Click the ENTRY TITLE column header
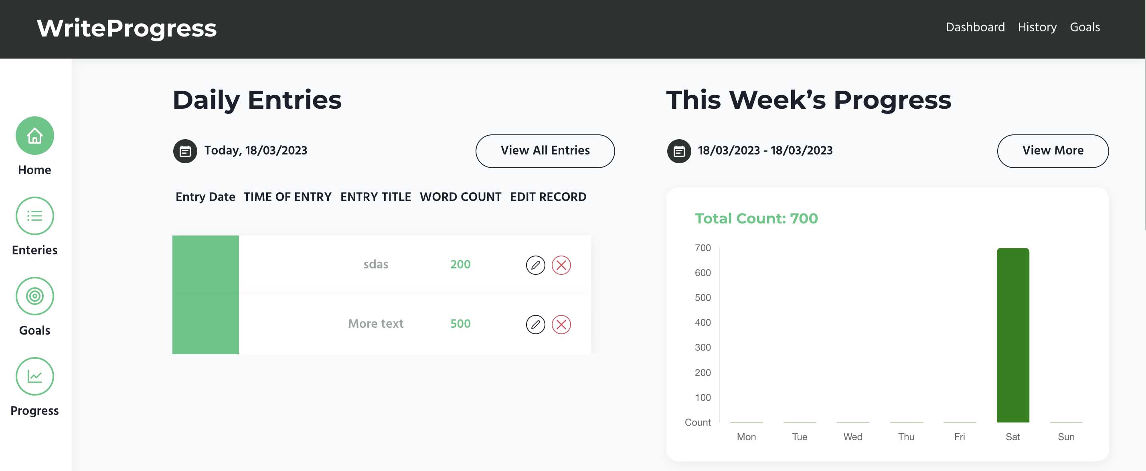The image size is (1146, 471). point(375,197)
